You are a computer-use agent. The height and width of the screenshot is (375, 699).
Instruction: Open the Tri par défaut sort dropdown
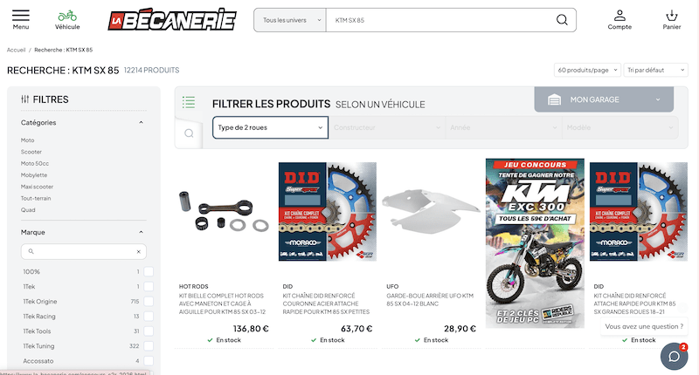(655, 70)
